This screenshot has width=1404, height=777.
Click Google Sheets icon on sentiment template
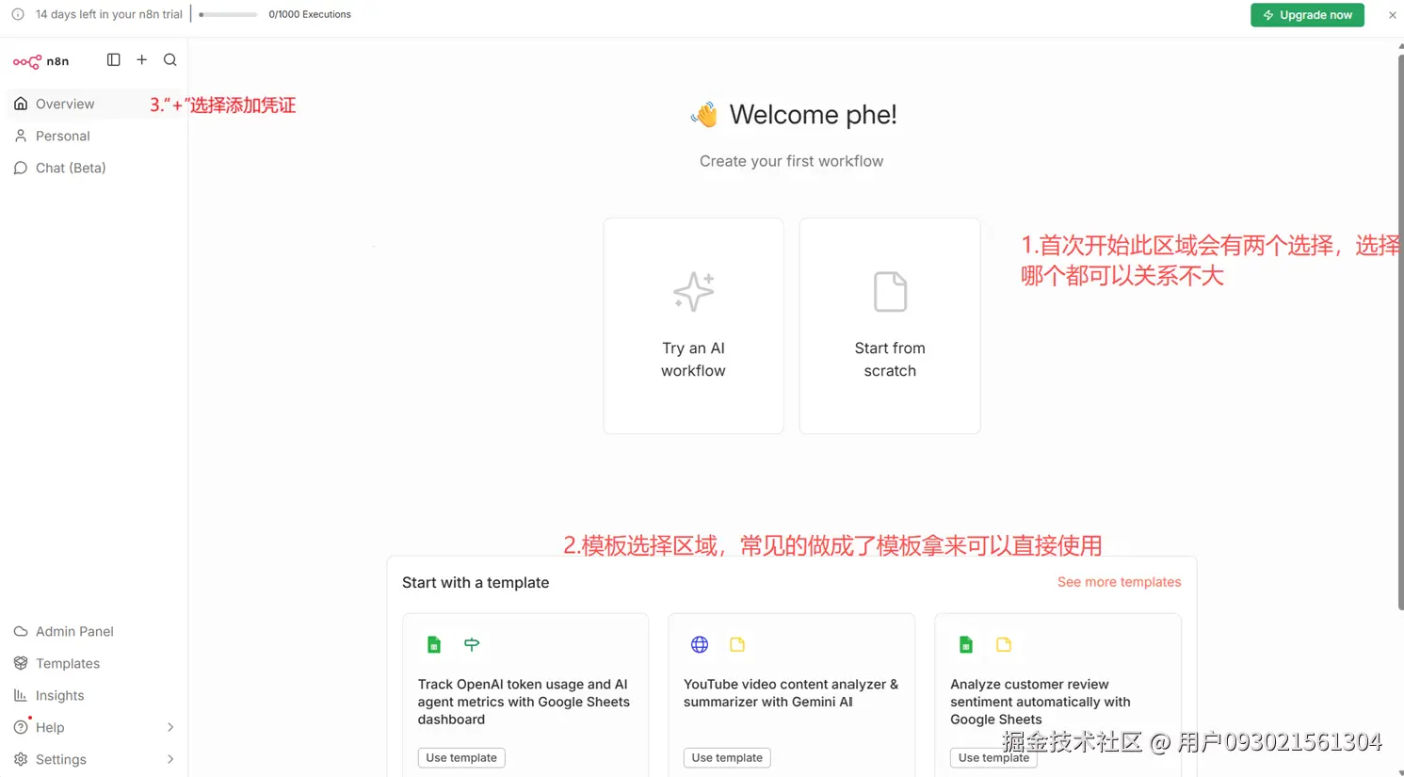pyautogui.click(x=966, y=645)
